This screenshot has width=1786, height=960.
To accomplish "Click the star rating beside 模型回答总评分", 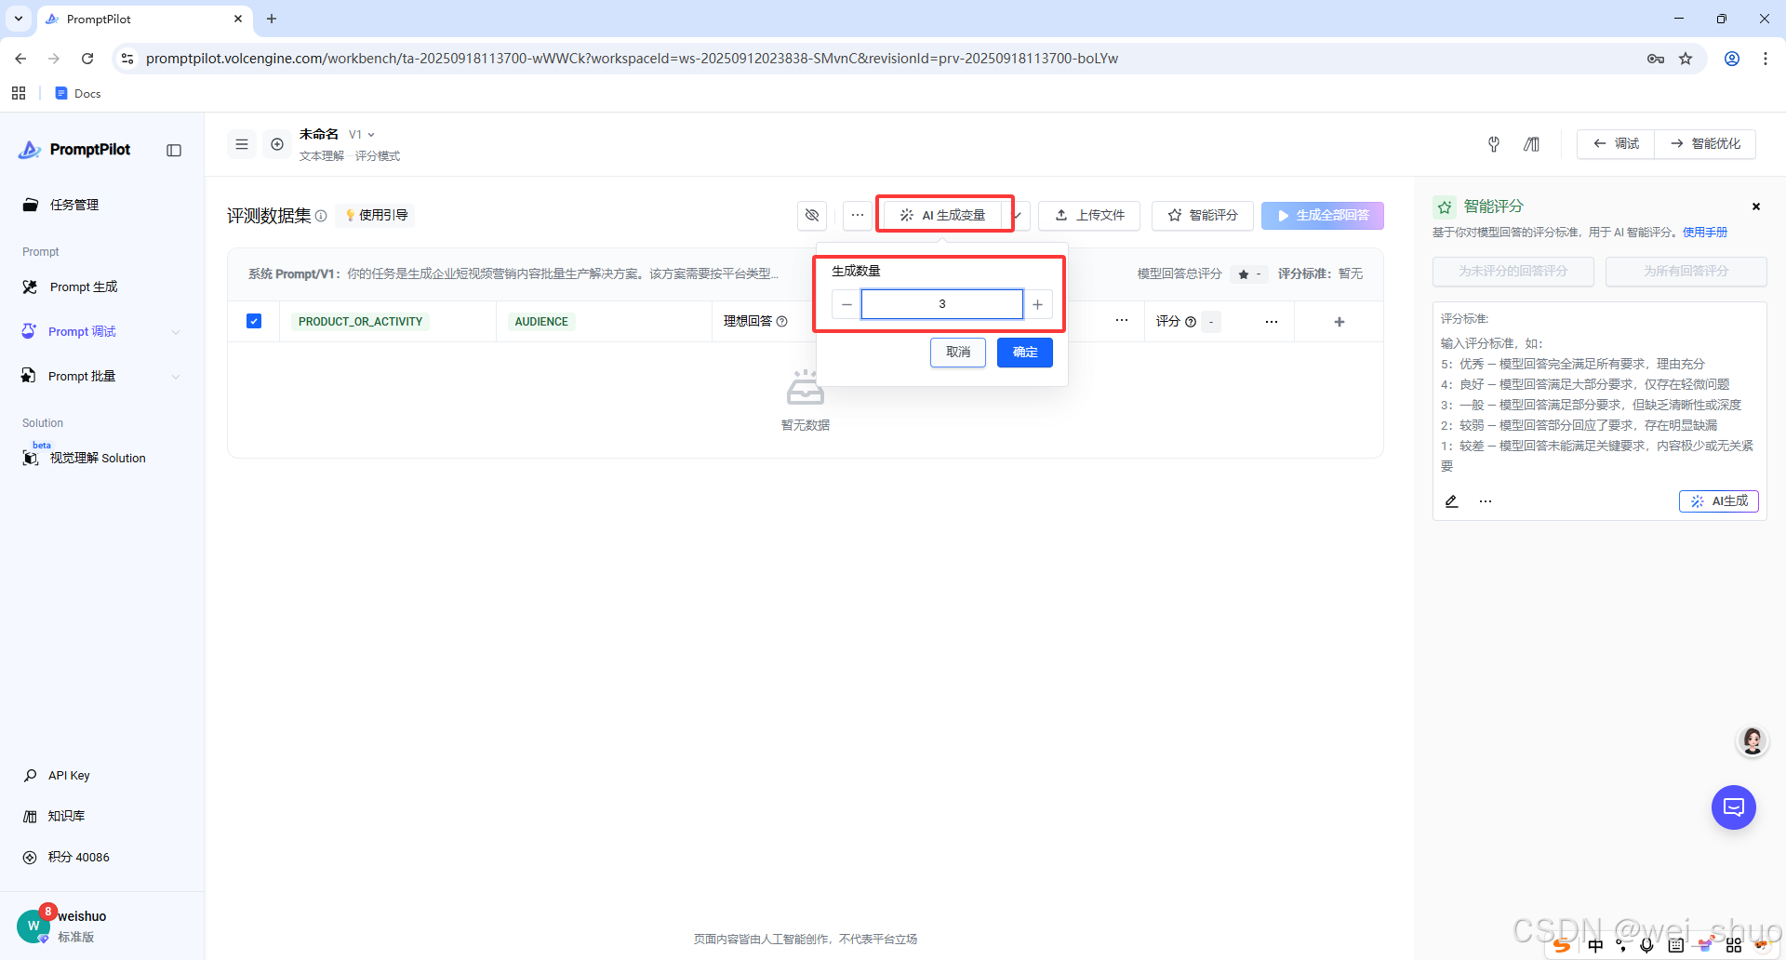I will click(1249, 274).
